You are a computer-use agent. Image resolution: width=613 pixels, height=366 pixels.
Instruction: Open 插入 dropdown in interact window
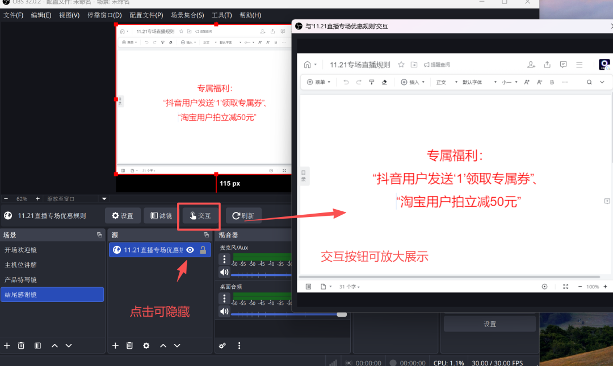pos(413,82)
